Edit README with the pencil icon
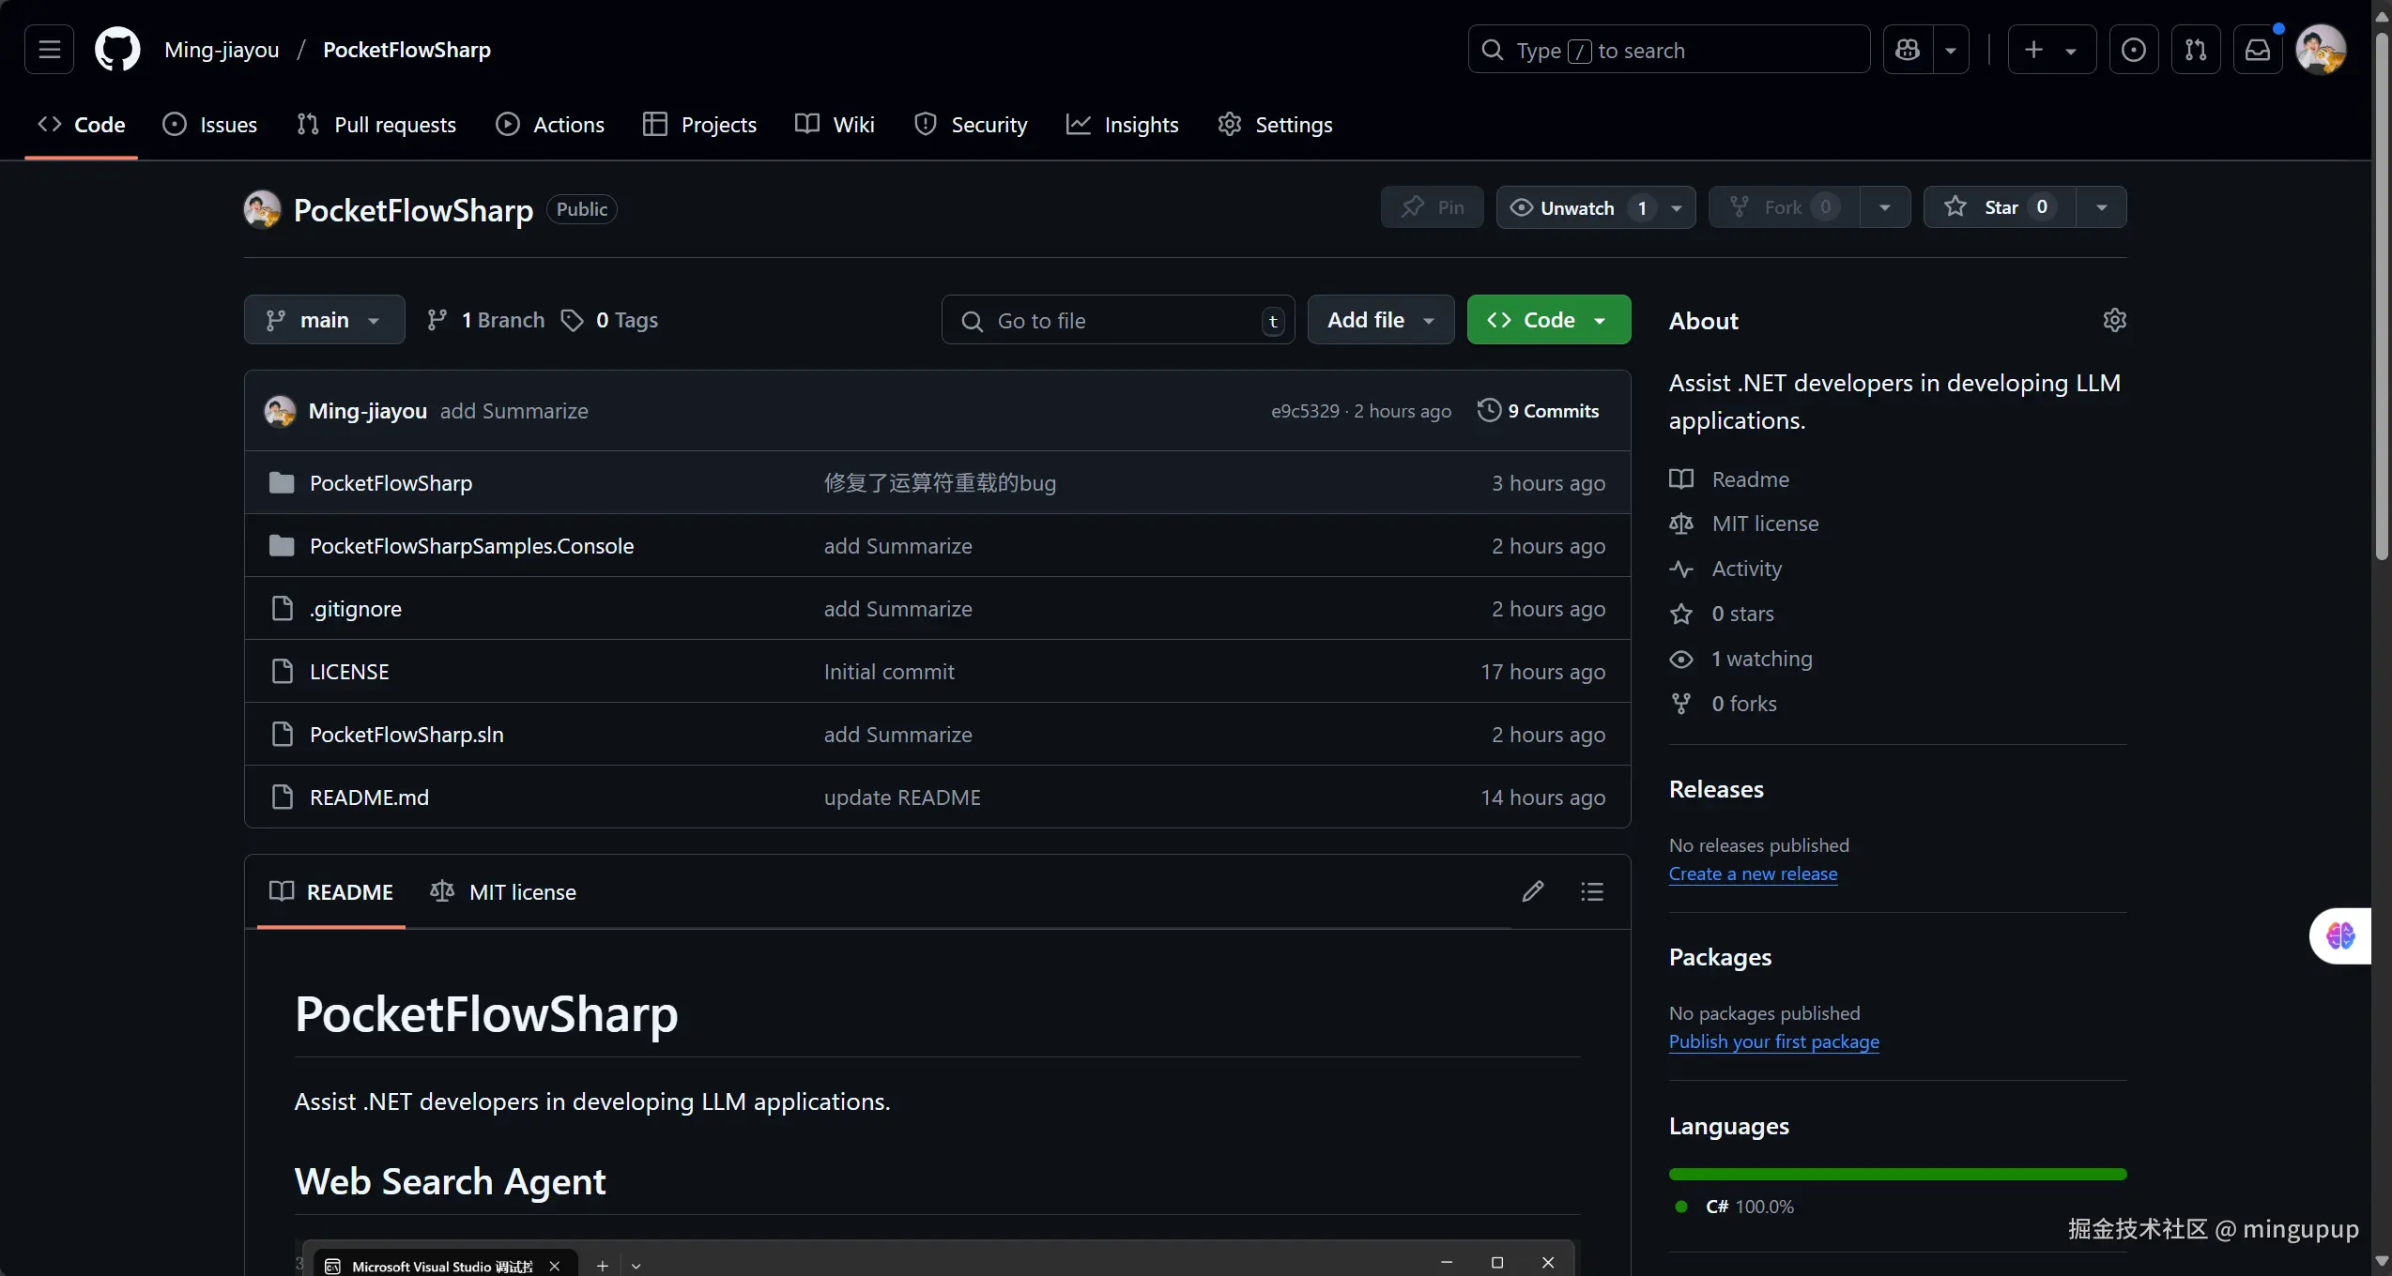 1532,891
